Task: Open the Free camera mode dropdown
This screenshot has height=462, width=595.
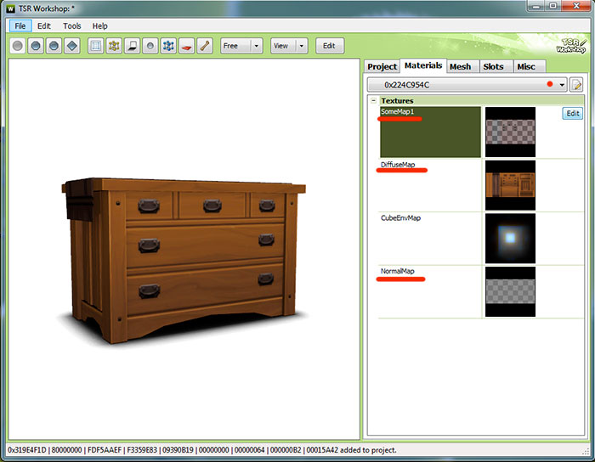Action: tap(256, 46)
